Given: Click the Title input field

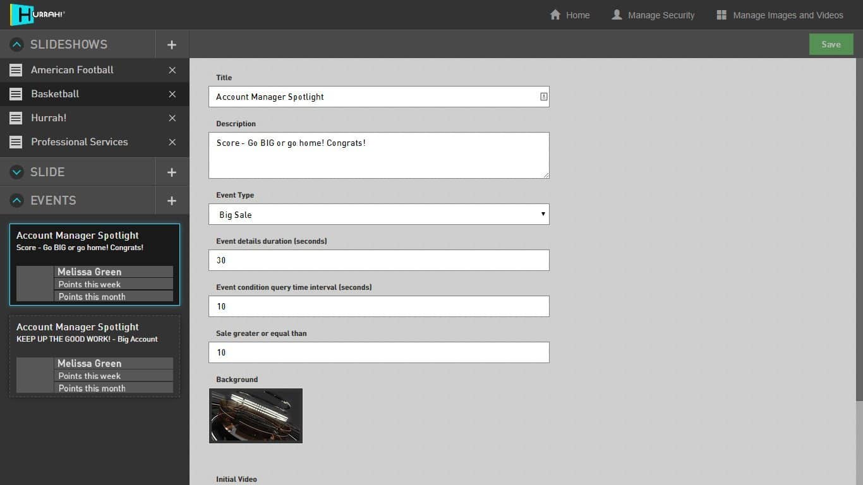Looking at the screenshot, I should 378,97.
